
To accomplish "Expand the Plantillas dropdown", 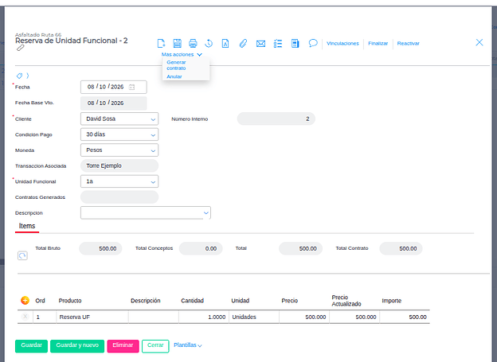I will [188, 345].
